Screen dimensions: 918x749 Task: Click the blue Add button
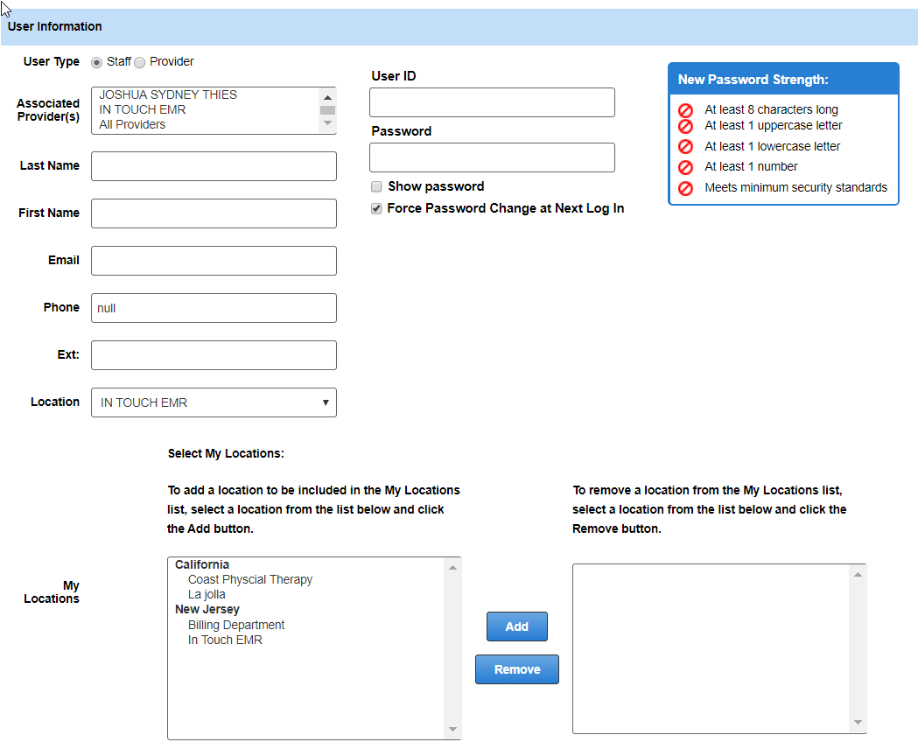[x=516, y=626]
